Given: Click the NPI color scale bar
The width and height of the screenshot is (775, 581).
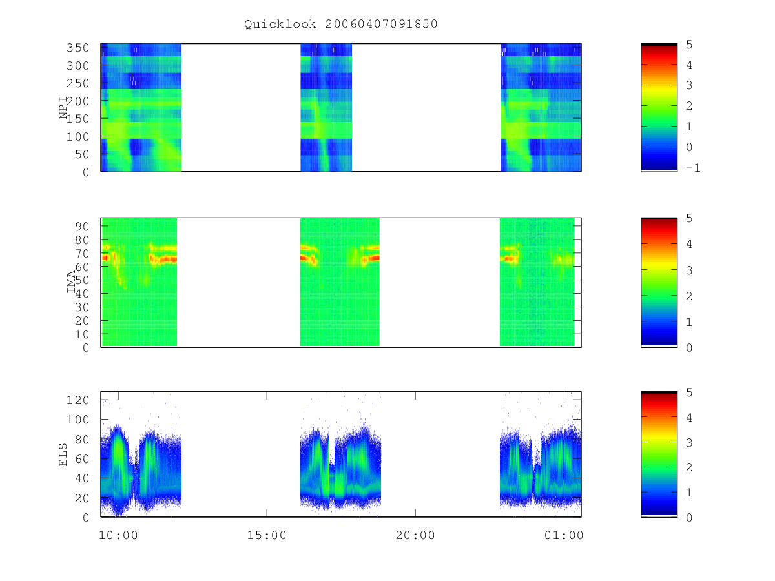Looking at the screenshot, I should pyautogui.click(x=659, y=107).
